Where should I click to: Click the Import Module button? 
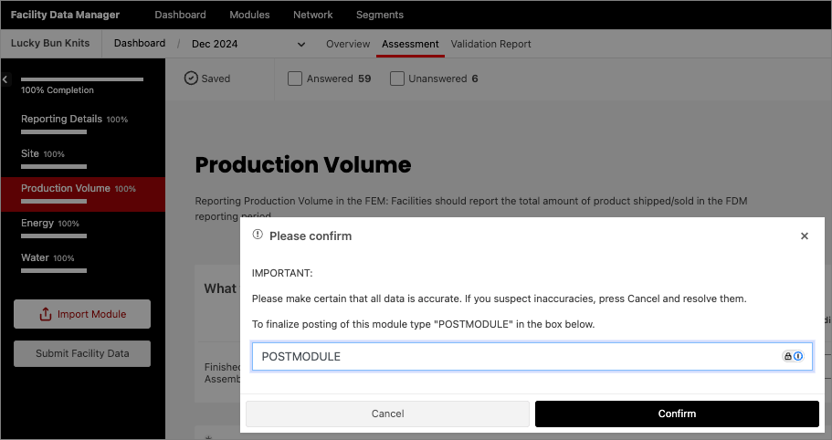click(82, 314)
